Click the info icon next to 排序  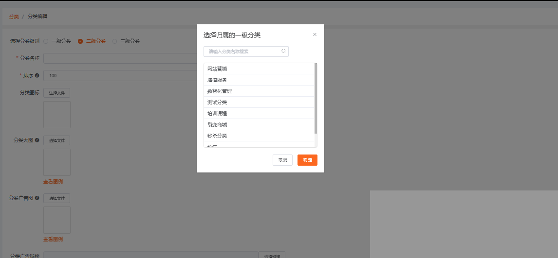tap(37, 75)
